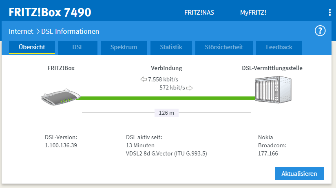336x188 pixels.
Task: Click the FRITZ!Box 7490 logo
Action: pos(50,12)
